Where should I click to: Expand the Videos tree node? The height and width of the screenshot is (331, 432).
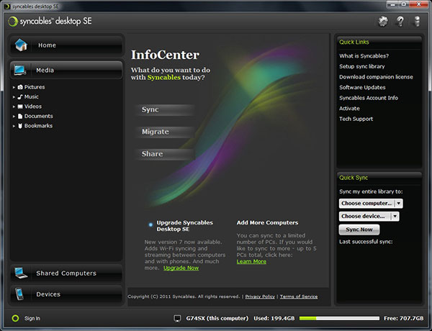(14, 106)
